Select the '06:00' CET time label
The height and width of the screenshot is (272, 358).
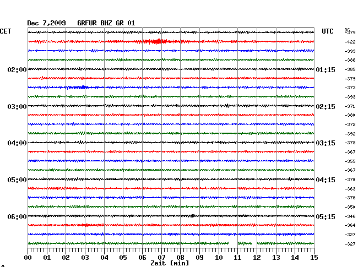17,216
